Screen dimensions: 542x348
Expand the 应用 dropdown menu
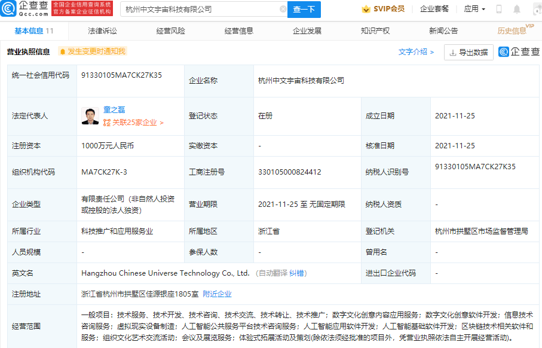tap(474, 9)
